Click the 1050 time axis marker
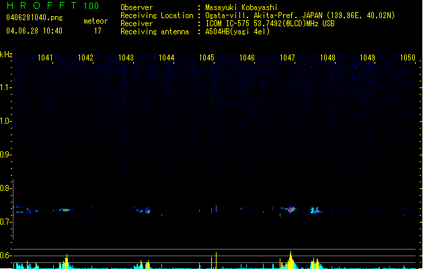 point(408,58)
